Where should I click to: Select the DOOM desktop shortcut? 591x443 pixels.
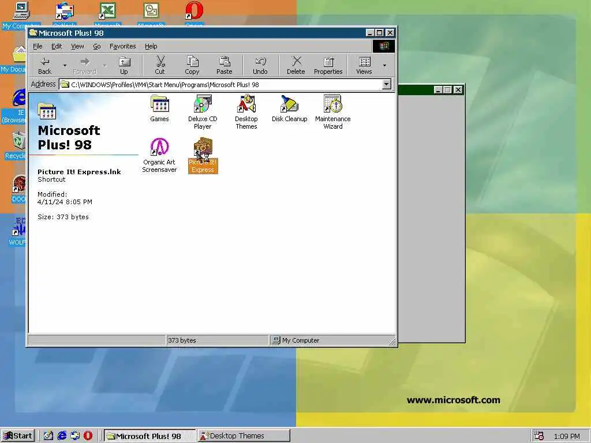click(19, 189)
